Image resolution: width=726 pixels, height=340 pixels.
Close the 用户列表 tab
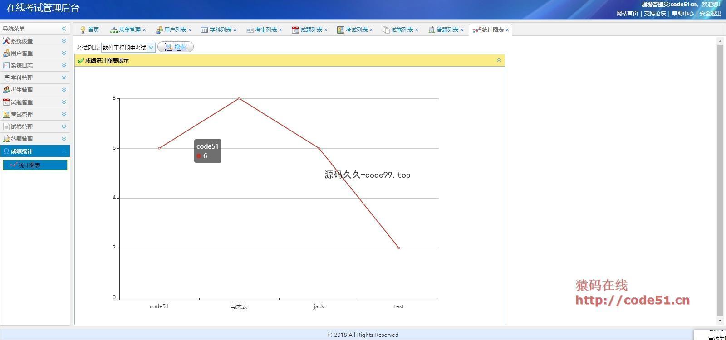tap(190, 30)
